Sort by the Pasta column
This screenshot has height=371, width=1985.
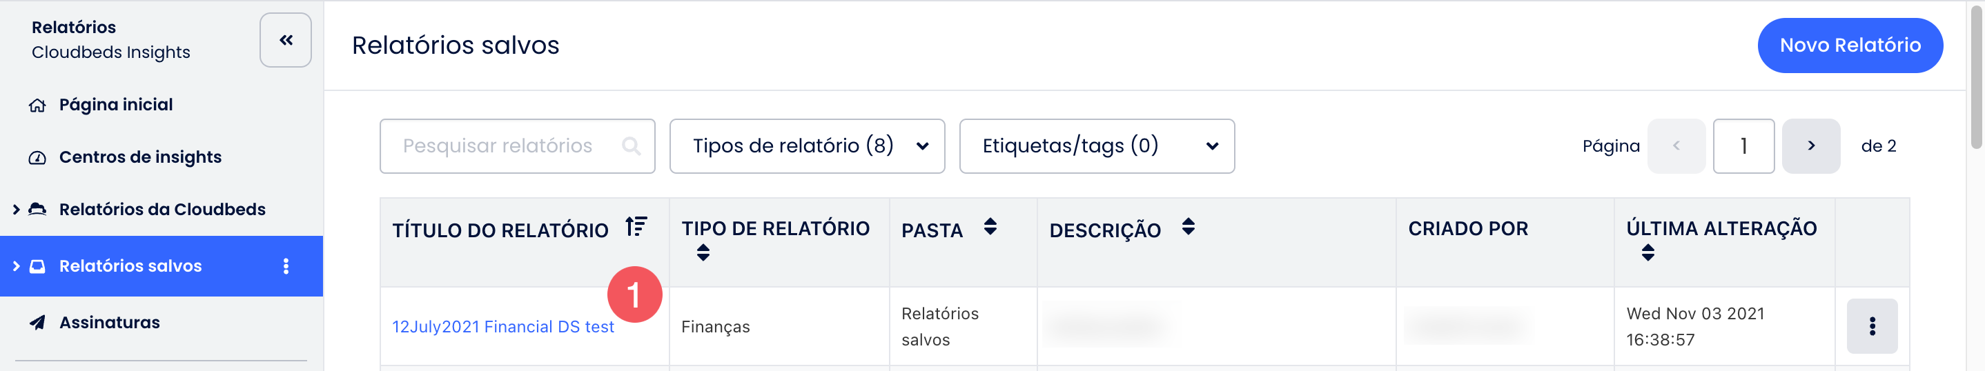pyautogui.click(x=990, y=227)
